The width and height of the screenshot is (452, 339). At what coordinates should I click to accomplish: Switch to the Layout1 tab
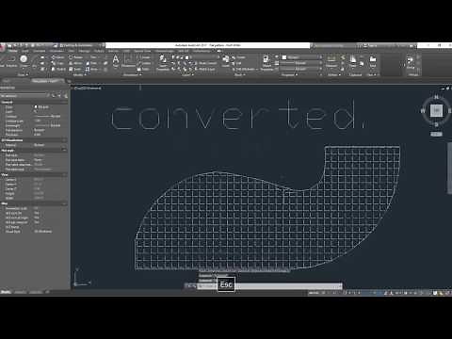21,292
